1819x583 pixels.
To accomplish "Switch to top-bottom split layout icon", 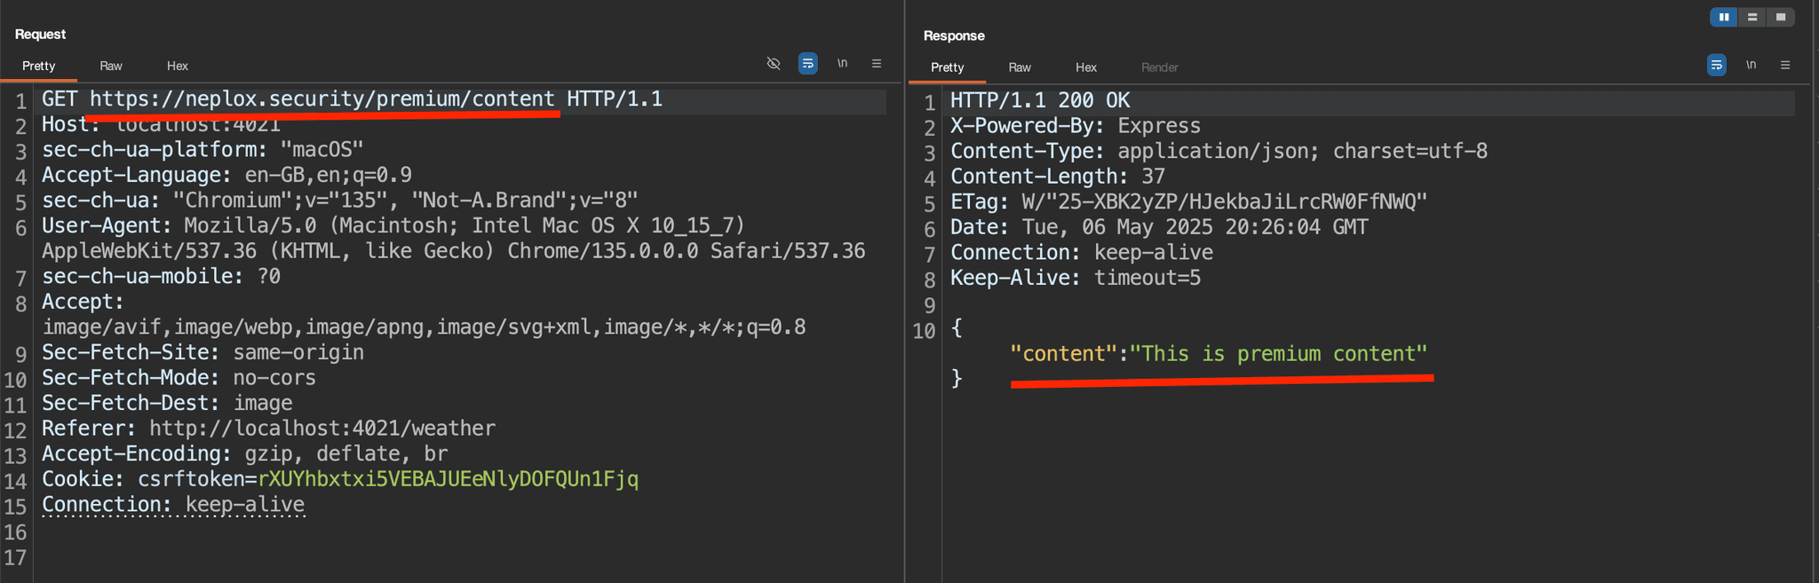I will pyautogui.click(x=1752, y=17).
